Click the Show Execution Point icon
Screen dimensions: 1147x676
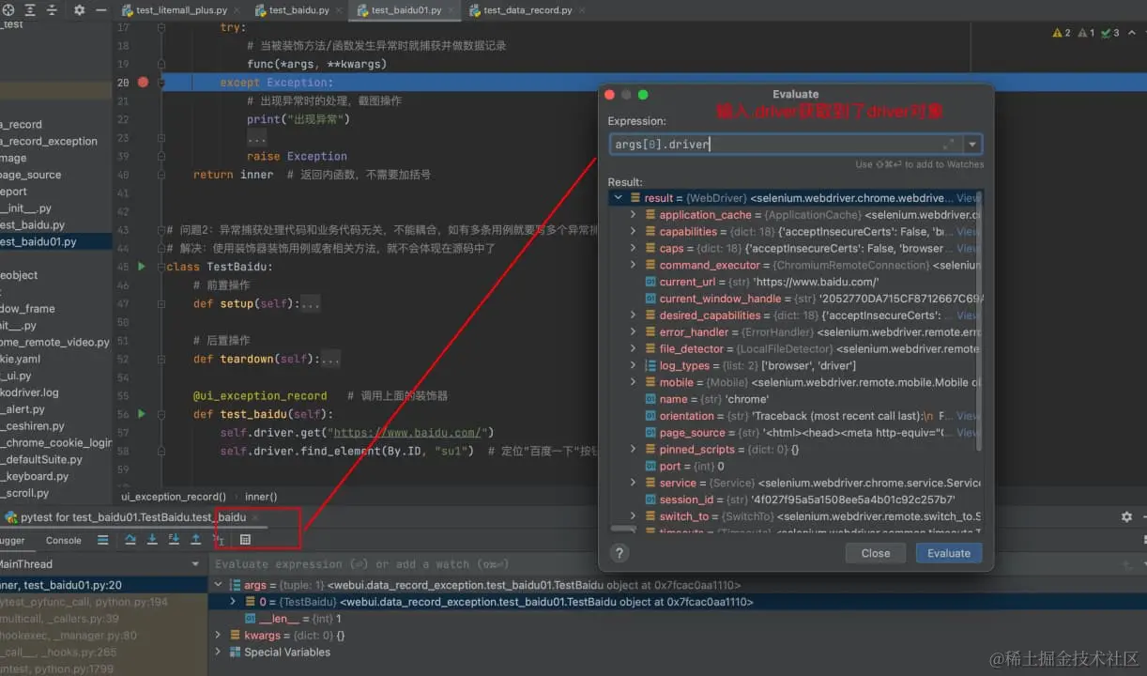pyautogui.click(x=103, y=540)
